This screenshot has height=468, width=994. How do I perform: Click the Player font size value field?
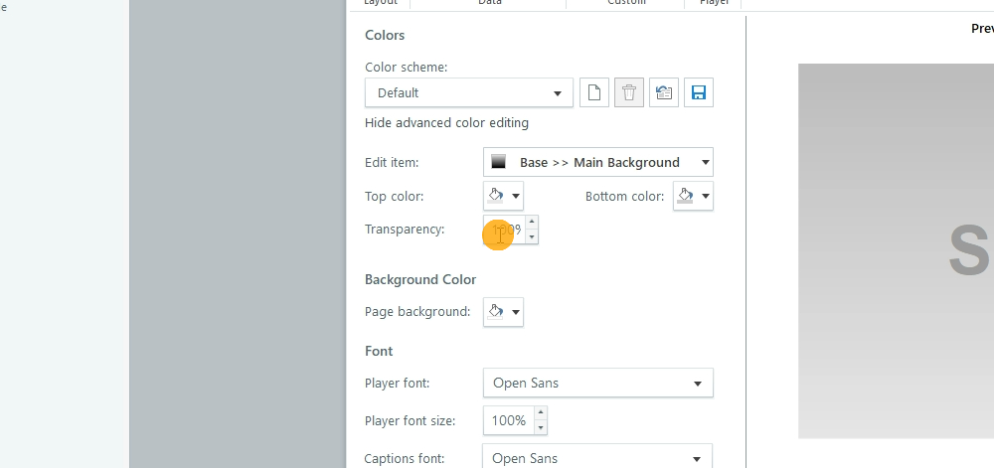point(508,421)
